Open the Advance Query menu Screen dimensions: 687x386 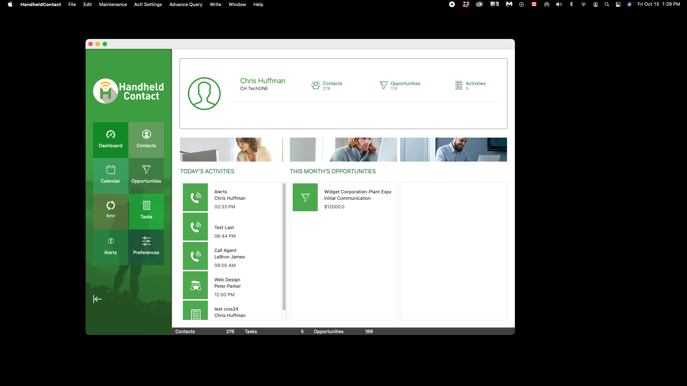tap(186, 4)
